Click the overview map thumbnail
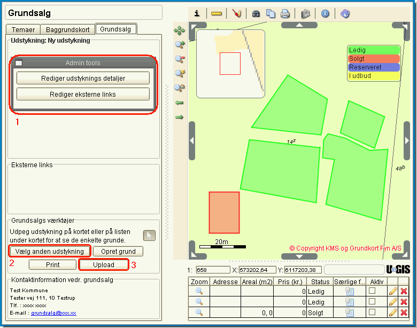417x328 pixels. pos(230,64)
